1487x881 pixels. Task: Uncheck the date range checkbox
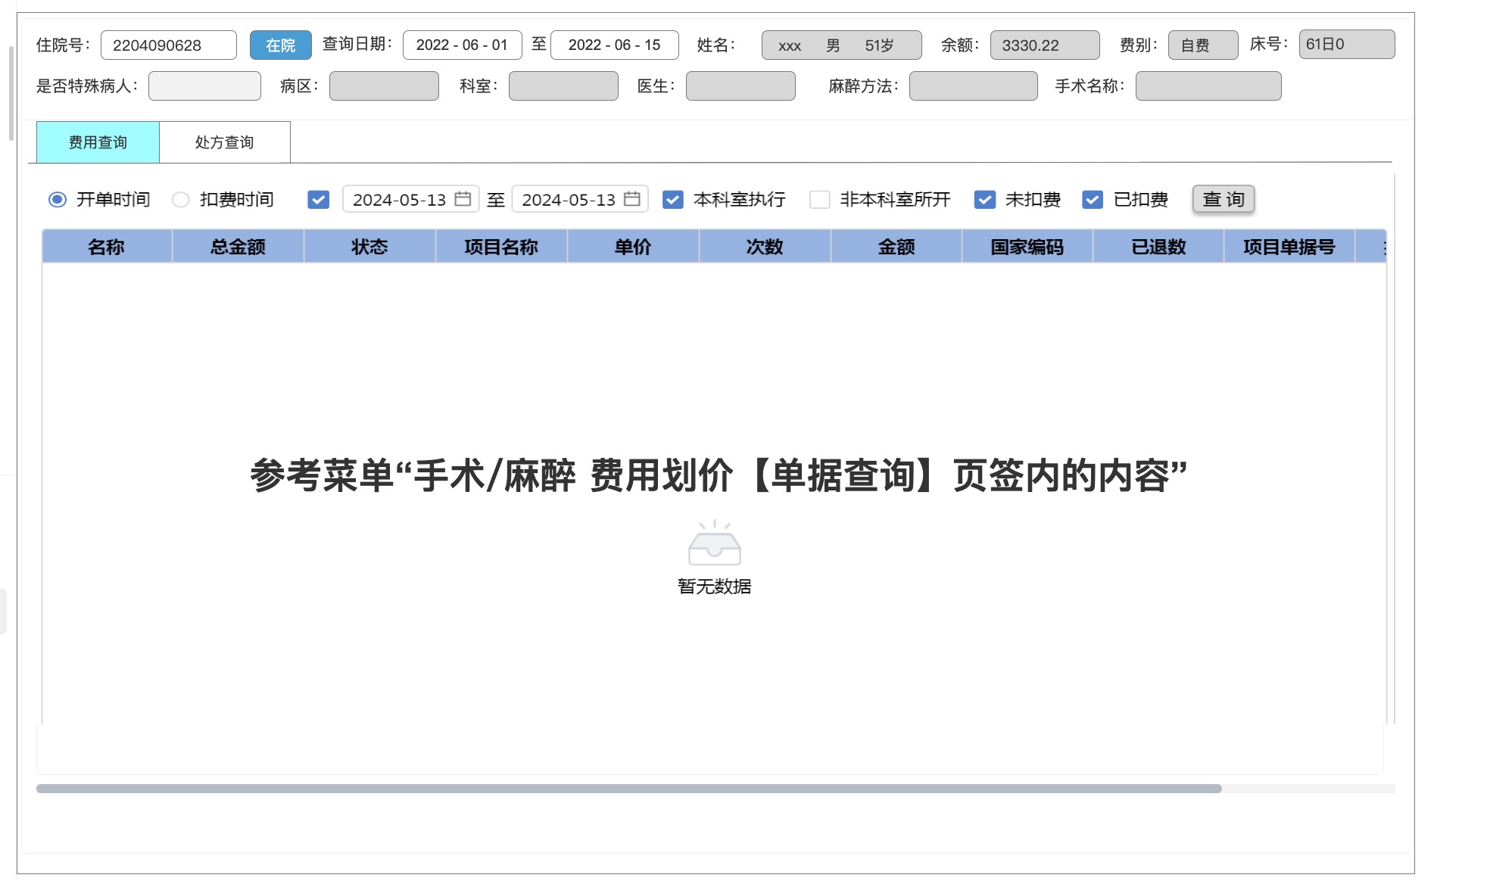319,200
